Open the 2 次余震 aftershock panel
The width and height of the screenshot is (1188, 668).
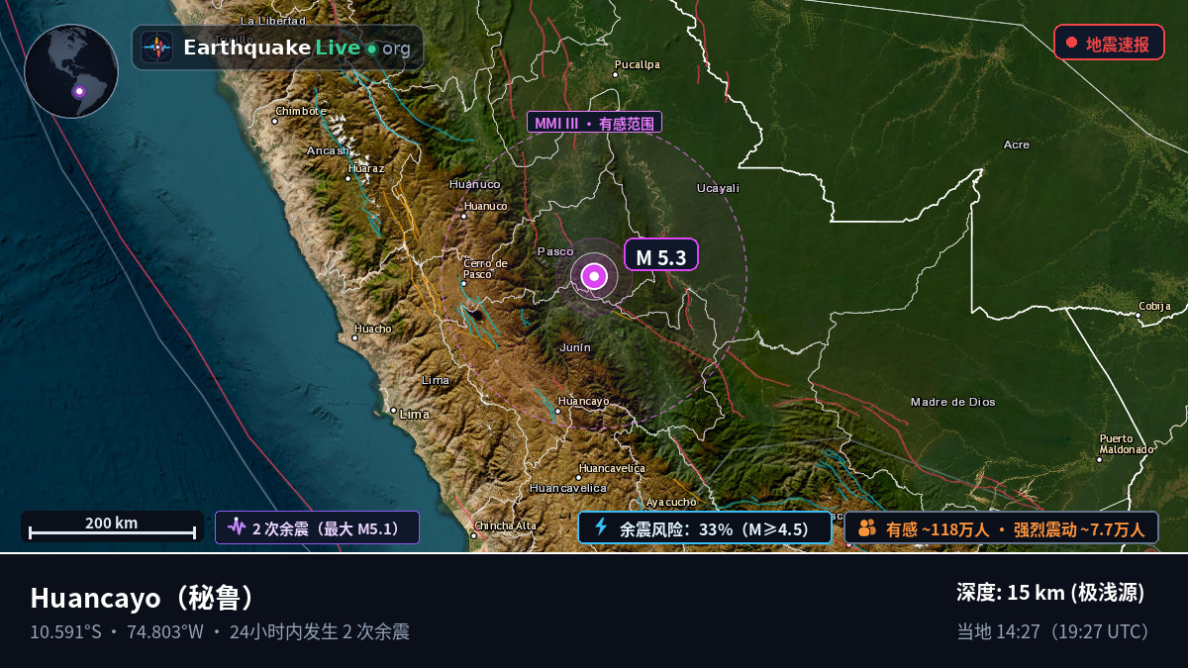click(317, 527)
